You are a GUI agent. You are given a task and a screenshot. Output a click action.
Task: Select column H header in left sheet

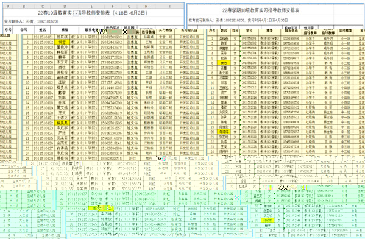[146, 6]
